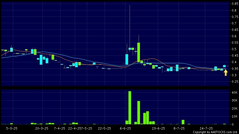Click the 0.85 price axis label
The width and height of the screenshot is (239, 134).
[x=235, y=4]
